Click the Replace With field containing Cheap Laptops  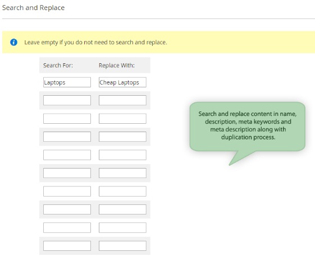[x=122, y=82]
